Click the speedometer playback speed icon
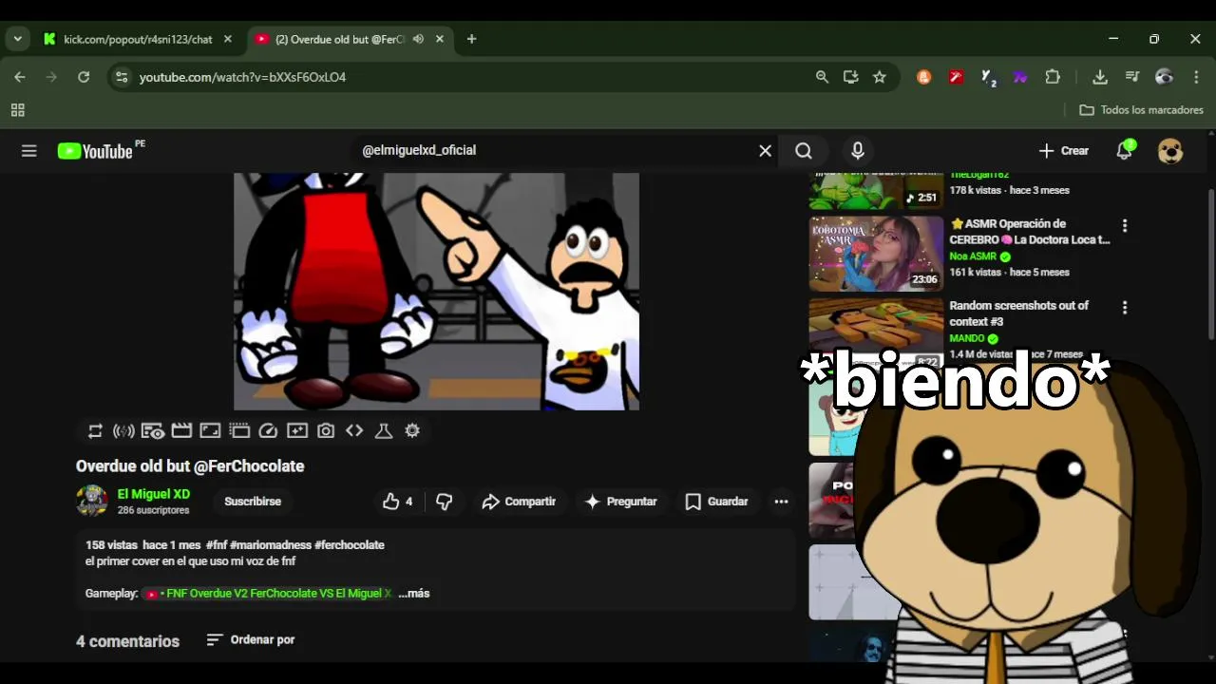 268,430
